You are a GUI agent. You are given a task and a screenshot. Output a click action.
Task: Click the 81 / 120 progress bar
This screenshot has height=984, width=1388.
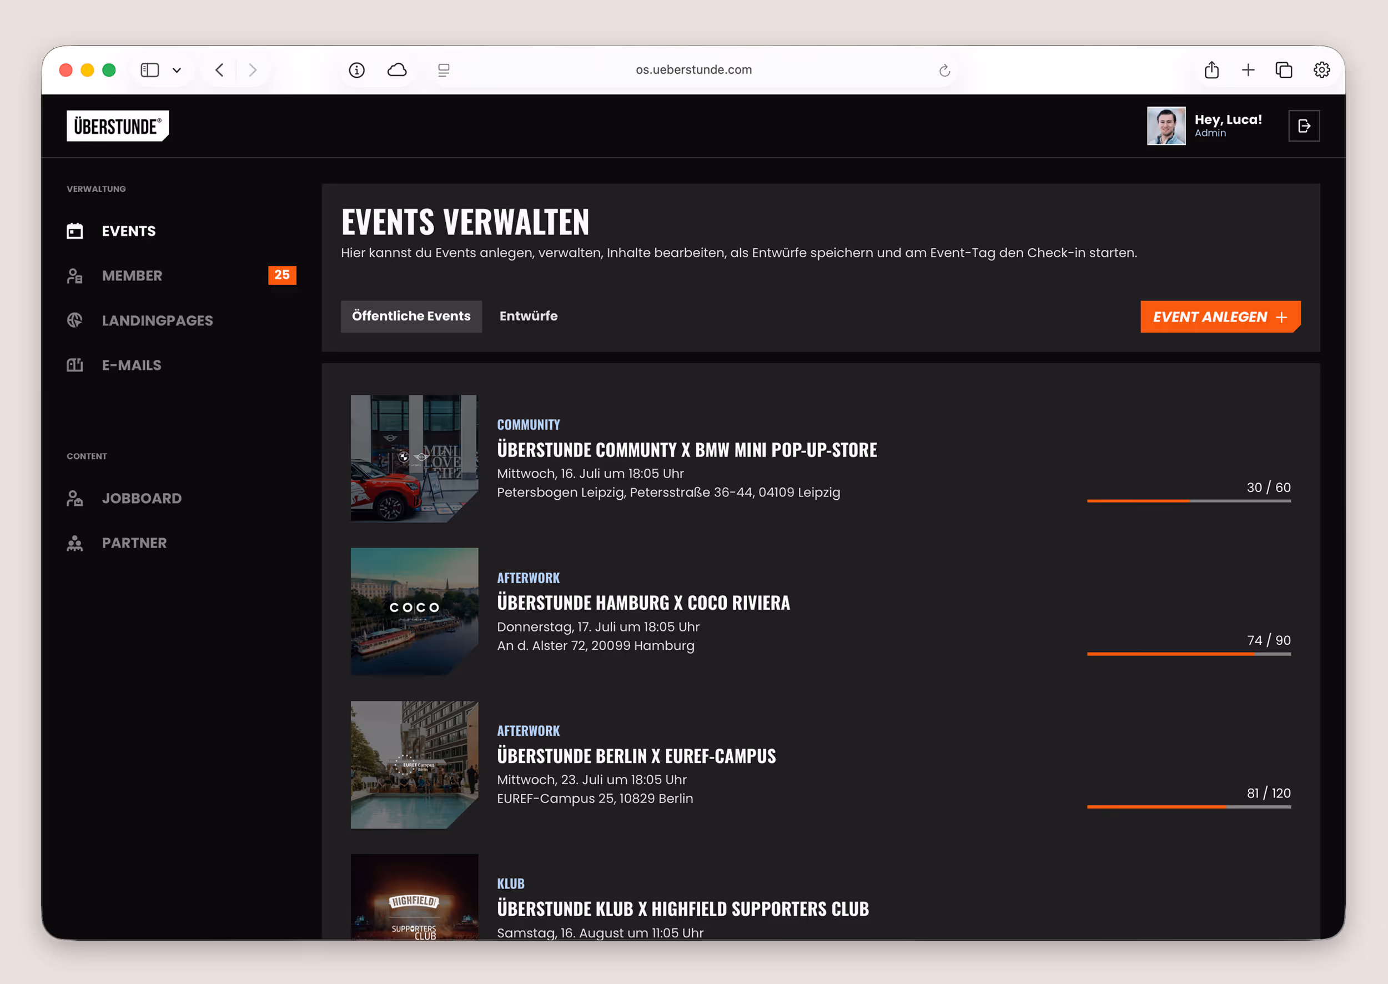point(1189,806)
